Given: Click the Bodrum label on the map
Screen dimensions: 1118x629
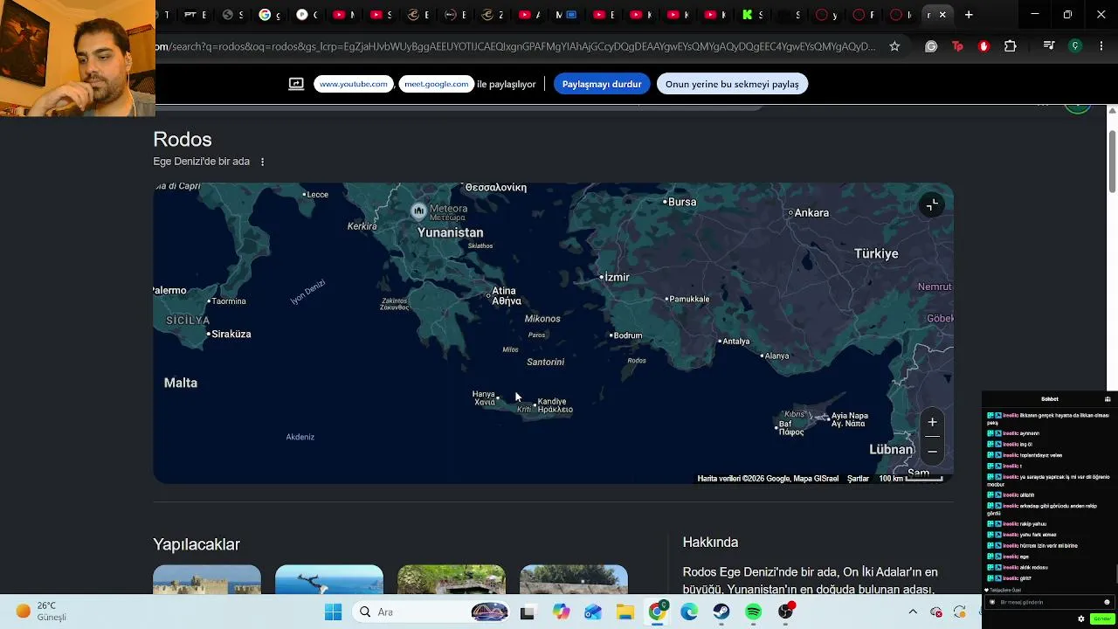Looking at the screenshot, I should click(x=627, y=335).
